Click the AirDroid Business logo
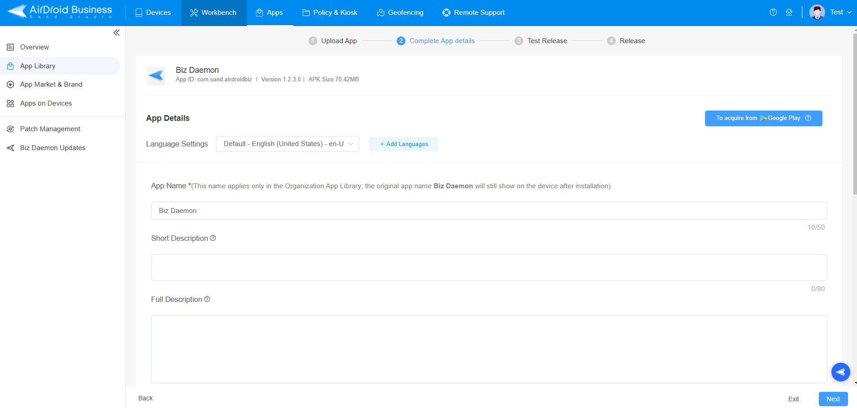The height and width of the screenshot is (408, 857). [58, 12]
